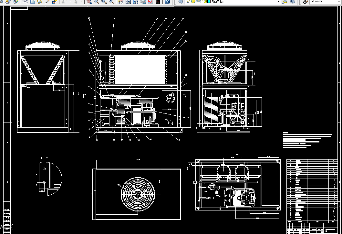Expand the 标注层 layer dropdown arrow
The image size is (342, 234).
pos(278,2)
